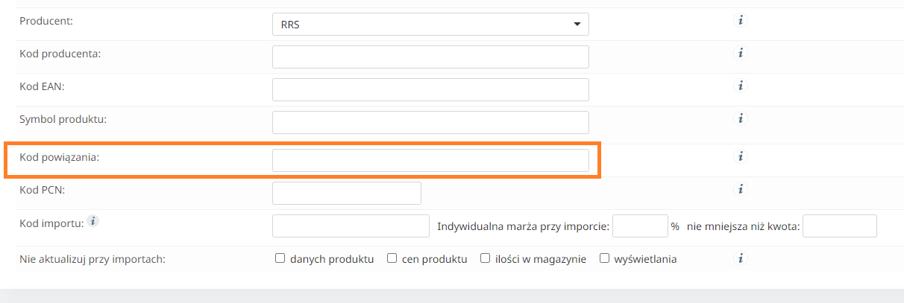
Task: Select the Symbol produktu input box
Action: point(430,123)
